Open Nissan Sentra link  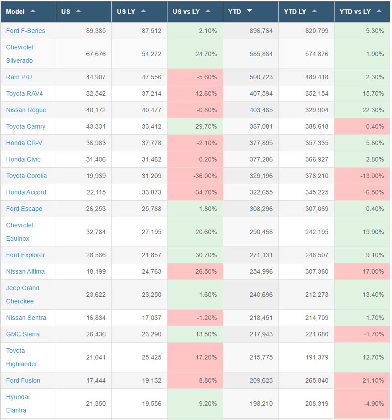point(26,318)
